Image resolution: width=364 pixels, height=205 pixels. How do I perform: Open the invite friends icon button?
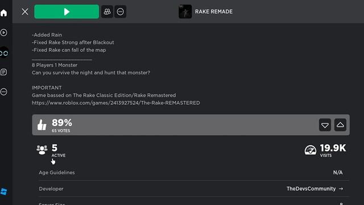click(x=107, y=11)
